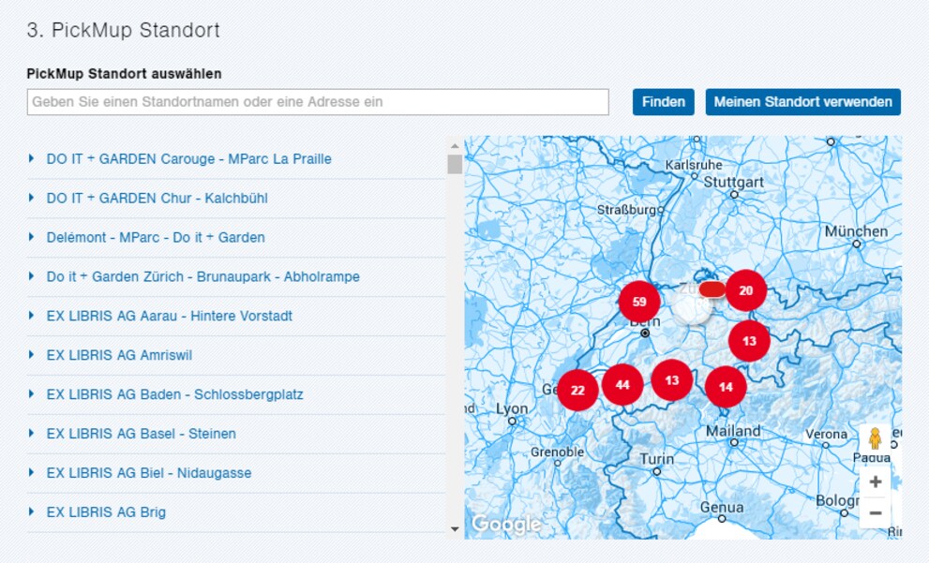Expand the EX LIBRIS AG Brig arrow
The width and height of the screenshot is (929, 563).
point(31,512)
